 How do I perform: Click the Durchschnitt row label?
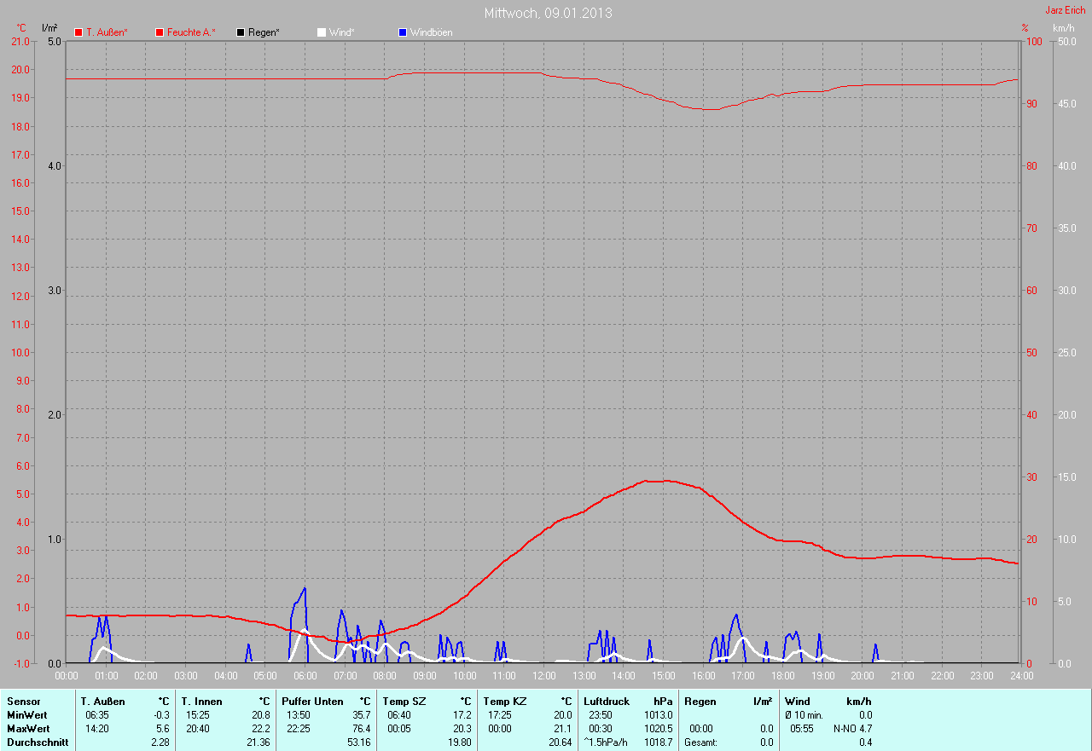(x=37, y=742)
